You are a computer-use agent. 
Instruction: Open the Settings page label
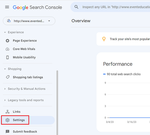tap(19, 120)
